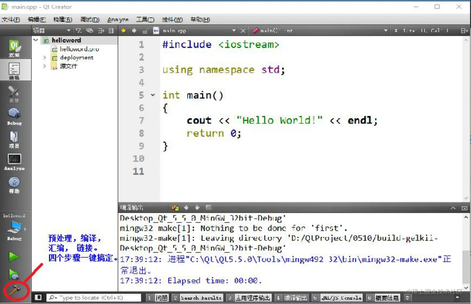Open the 文件(F) menu
471x304 pixels.
click(x=11, y=19)
